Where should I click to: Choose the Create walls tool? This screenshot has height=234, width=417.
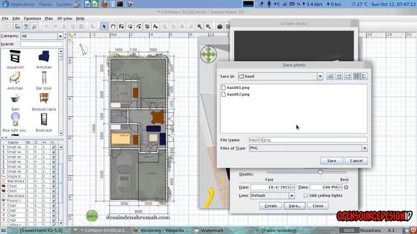click(122, 27)
